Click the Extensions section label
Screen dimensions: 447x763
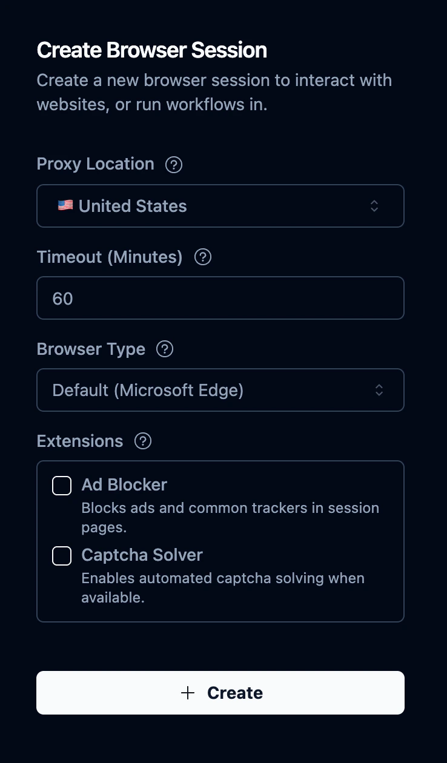click(79, 441)
